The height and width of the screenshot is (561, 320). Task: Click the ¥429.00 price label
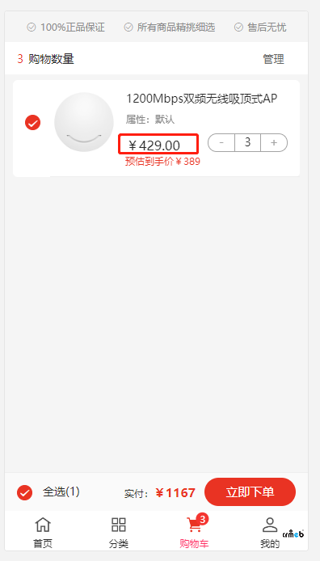154,146
